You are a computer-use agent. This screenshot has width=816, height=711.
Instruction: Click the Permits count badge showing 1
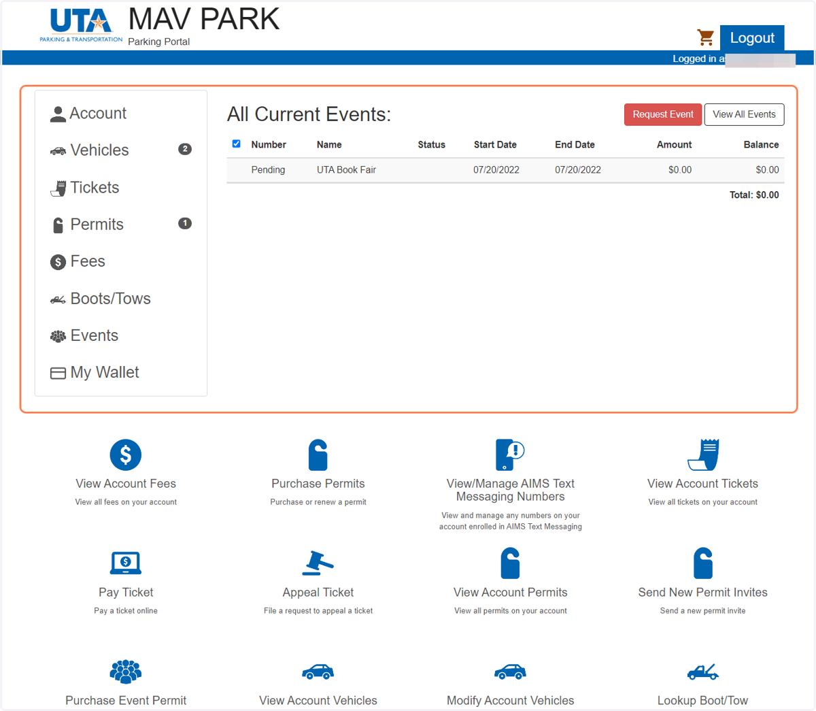click(185, 223)
